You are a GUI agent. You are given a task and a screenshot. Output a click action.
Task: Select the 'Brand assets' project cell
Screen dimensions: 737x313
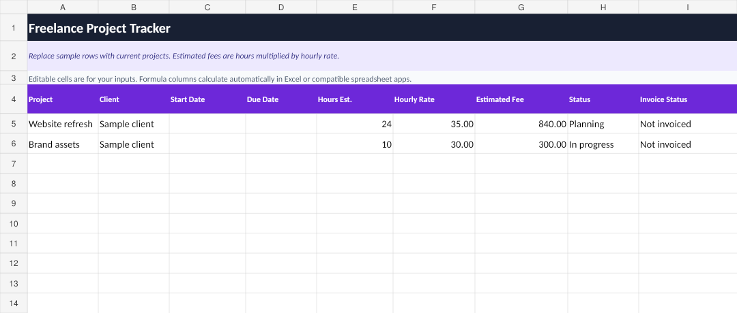coord(63,144)
